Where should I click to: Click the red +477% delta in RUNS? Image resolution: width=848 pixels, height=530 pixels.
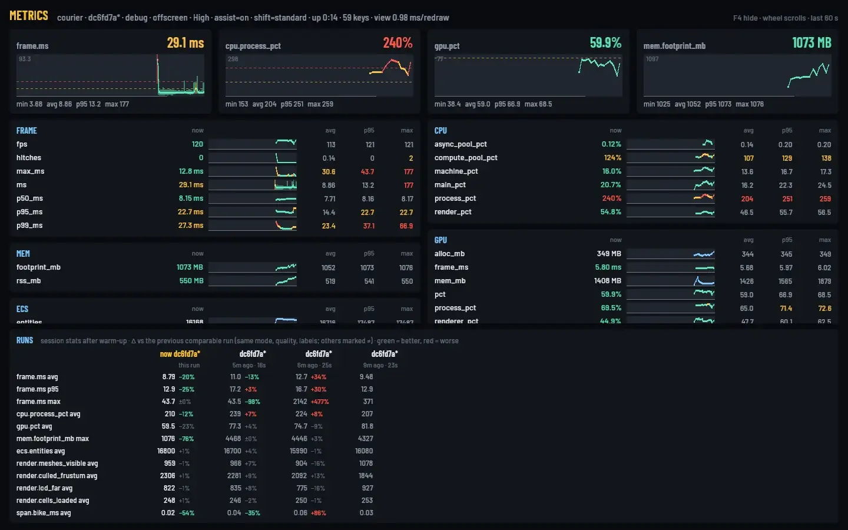pyautogui.click(x=320, y=402)
